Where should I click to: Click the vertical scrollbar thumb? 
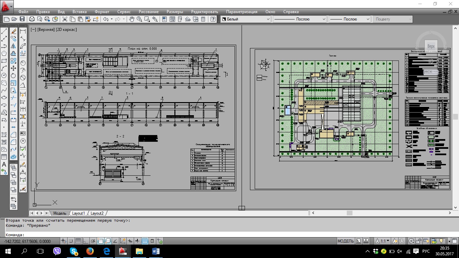(x=456, y=117)
